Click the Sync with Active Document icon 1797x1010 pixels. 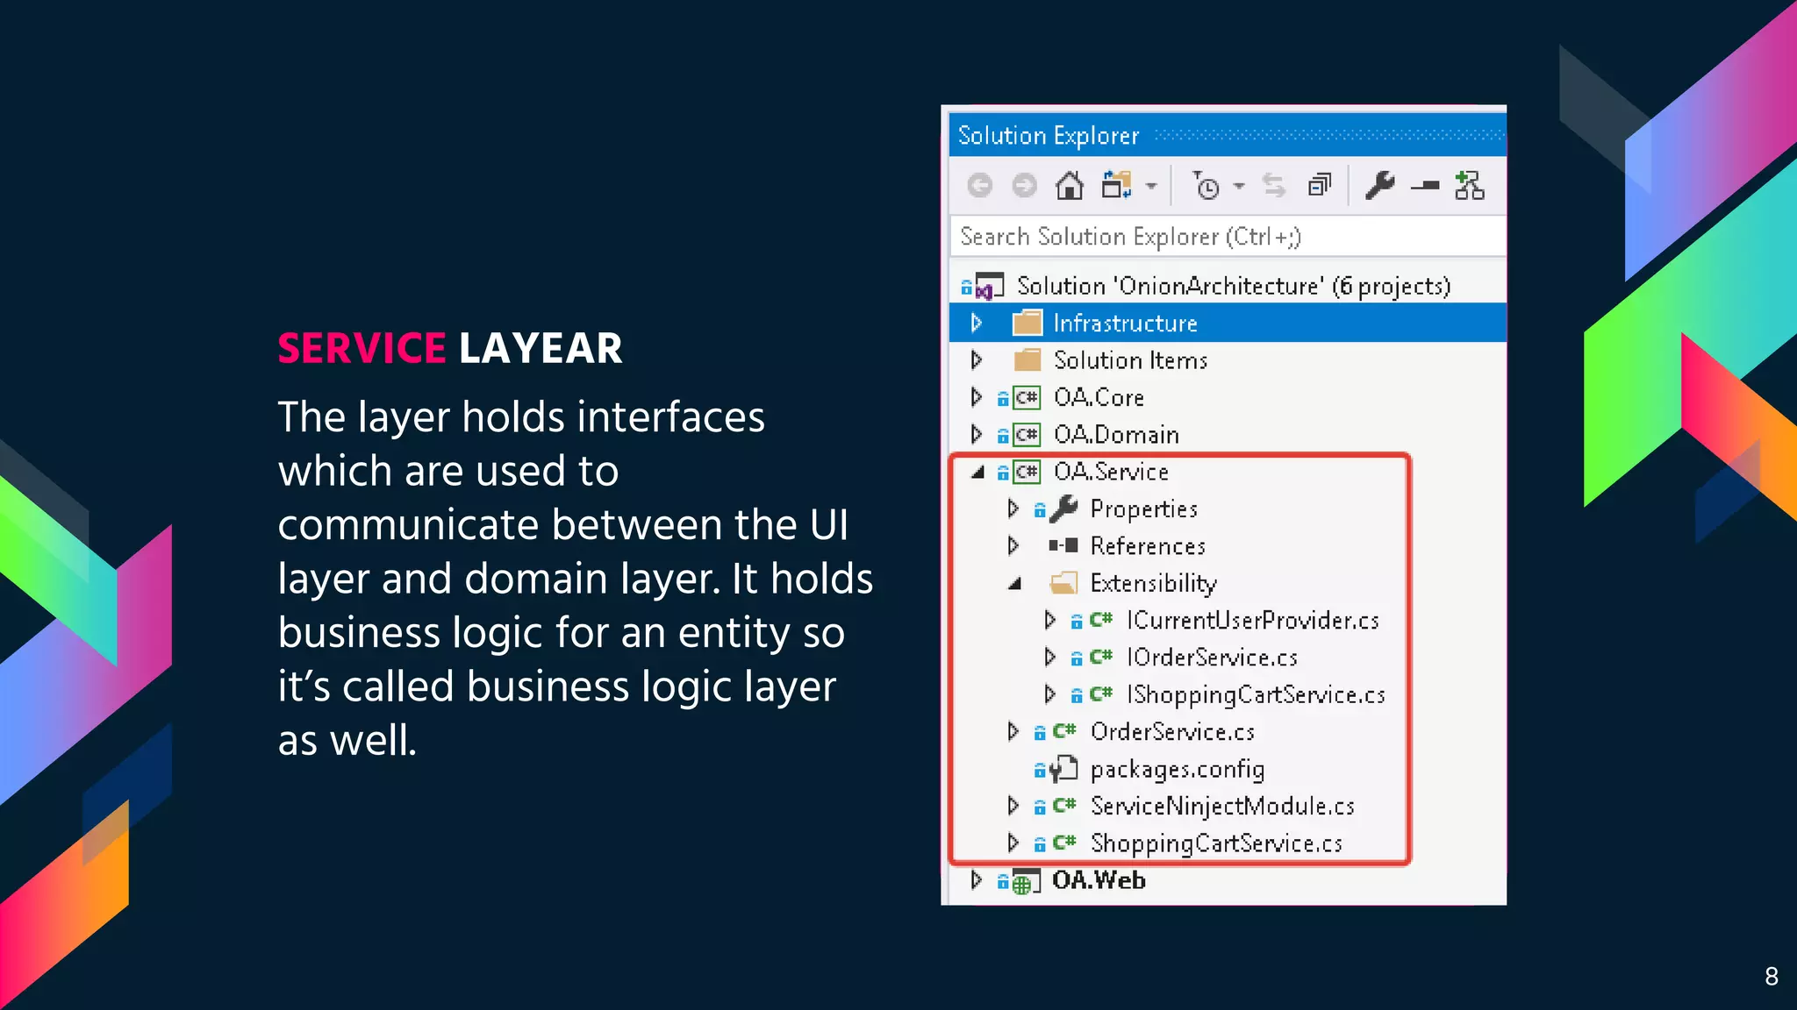click(x=1273, y=186)
